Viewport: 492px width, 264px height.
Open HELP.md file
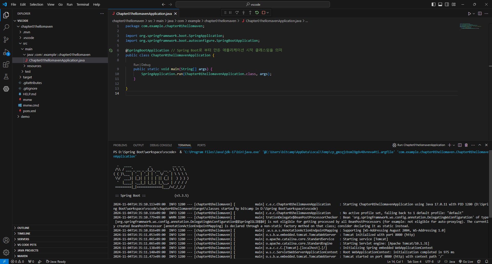(x=60, y=94)
